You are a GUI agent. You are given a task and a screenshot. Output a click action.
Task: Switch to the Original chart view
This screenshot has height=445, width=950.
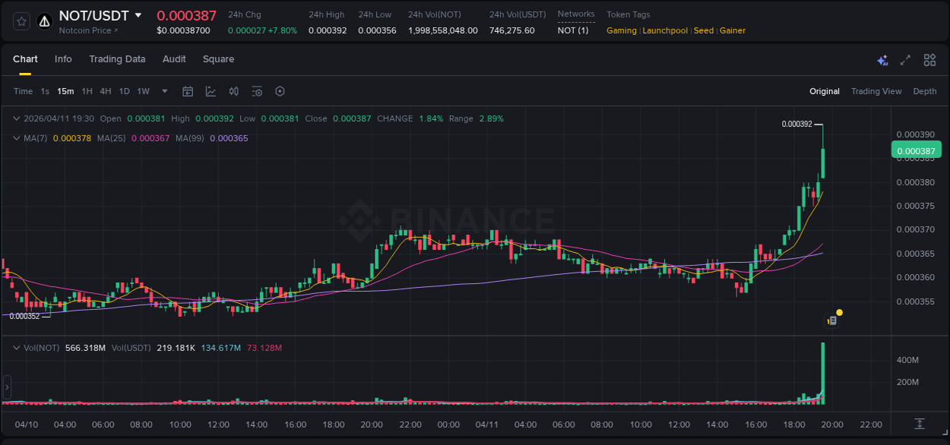coord(825,91)
